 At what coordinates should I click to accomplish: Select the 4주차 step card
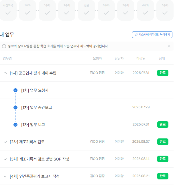click(x=145, y=10)
